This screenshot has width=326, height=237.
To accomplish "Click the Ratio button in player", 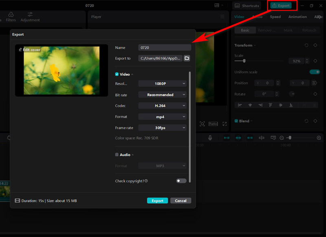I will pos(213,124).
